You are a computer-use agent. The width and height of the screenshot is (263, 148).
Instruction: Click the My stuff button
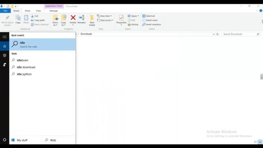pos(19,140)
